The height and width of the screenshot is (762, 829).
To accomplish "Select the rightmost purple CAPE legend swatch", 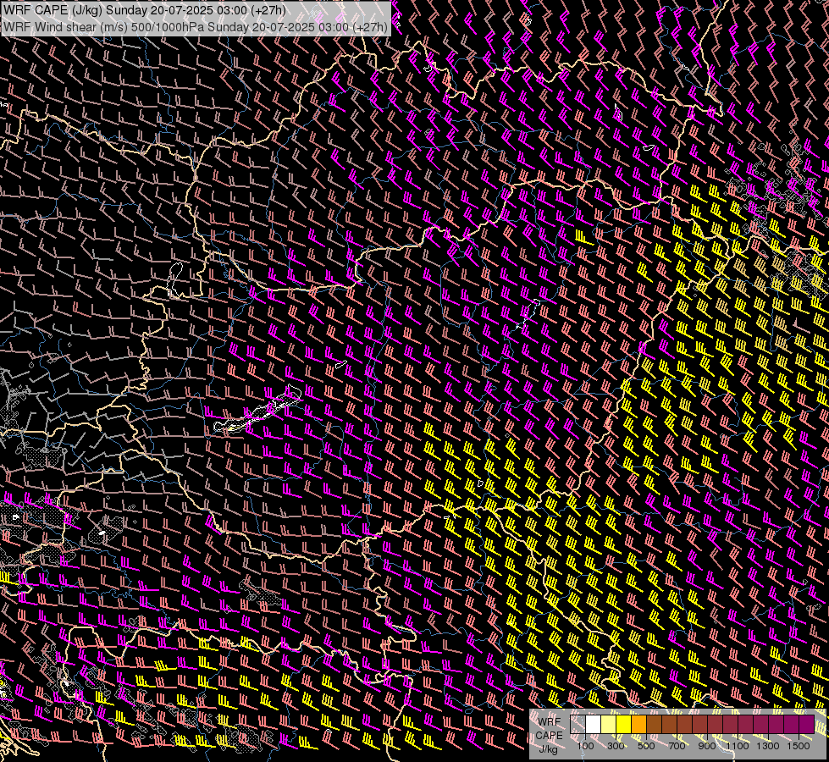I will pos(806,725).
